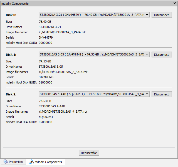The image size is (178, 167).
Task: Click the Properties tab disk icon
Action: [x=6, y=161]
